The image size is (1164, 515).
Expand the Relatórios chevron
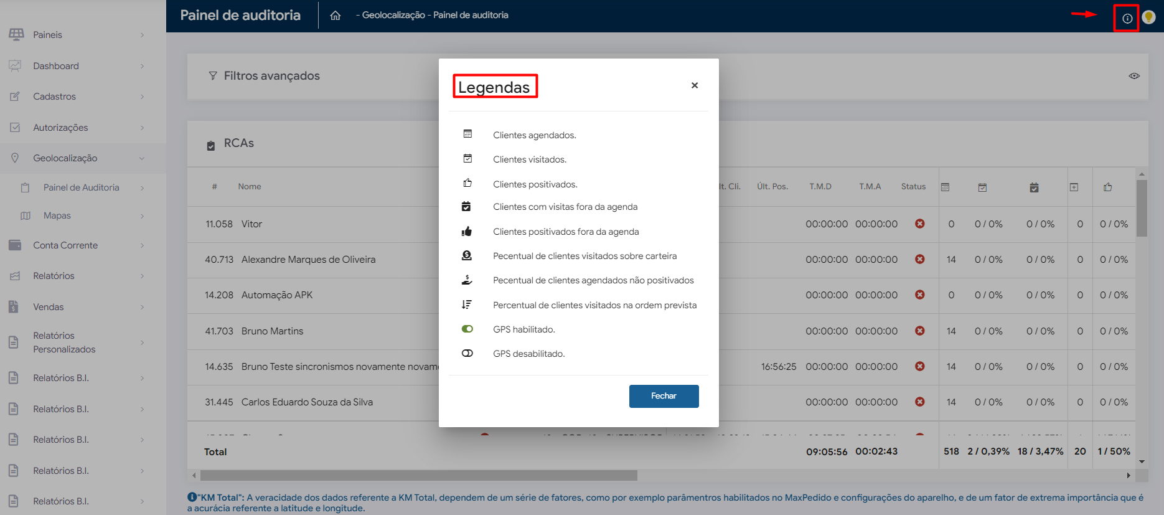[142, 276]
